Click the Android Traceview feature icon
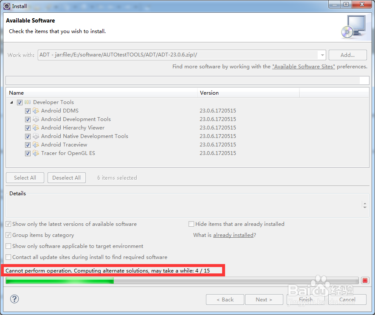The width and height of the screenshot is (375, 315). pyautogui.click(x=36, y=145)
